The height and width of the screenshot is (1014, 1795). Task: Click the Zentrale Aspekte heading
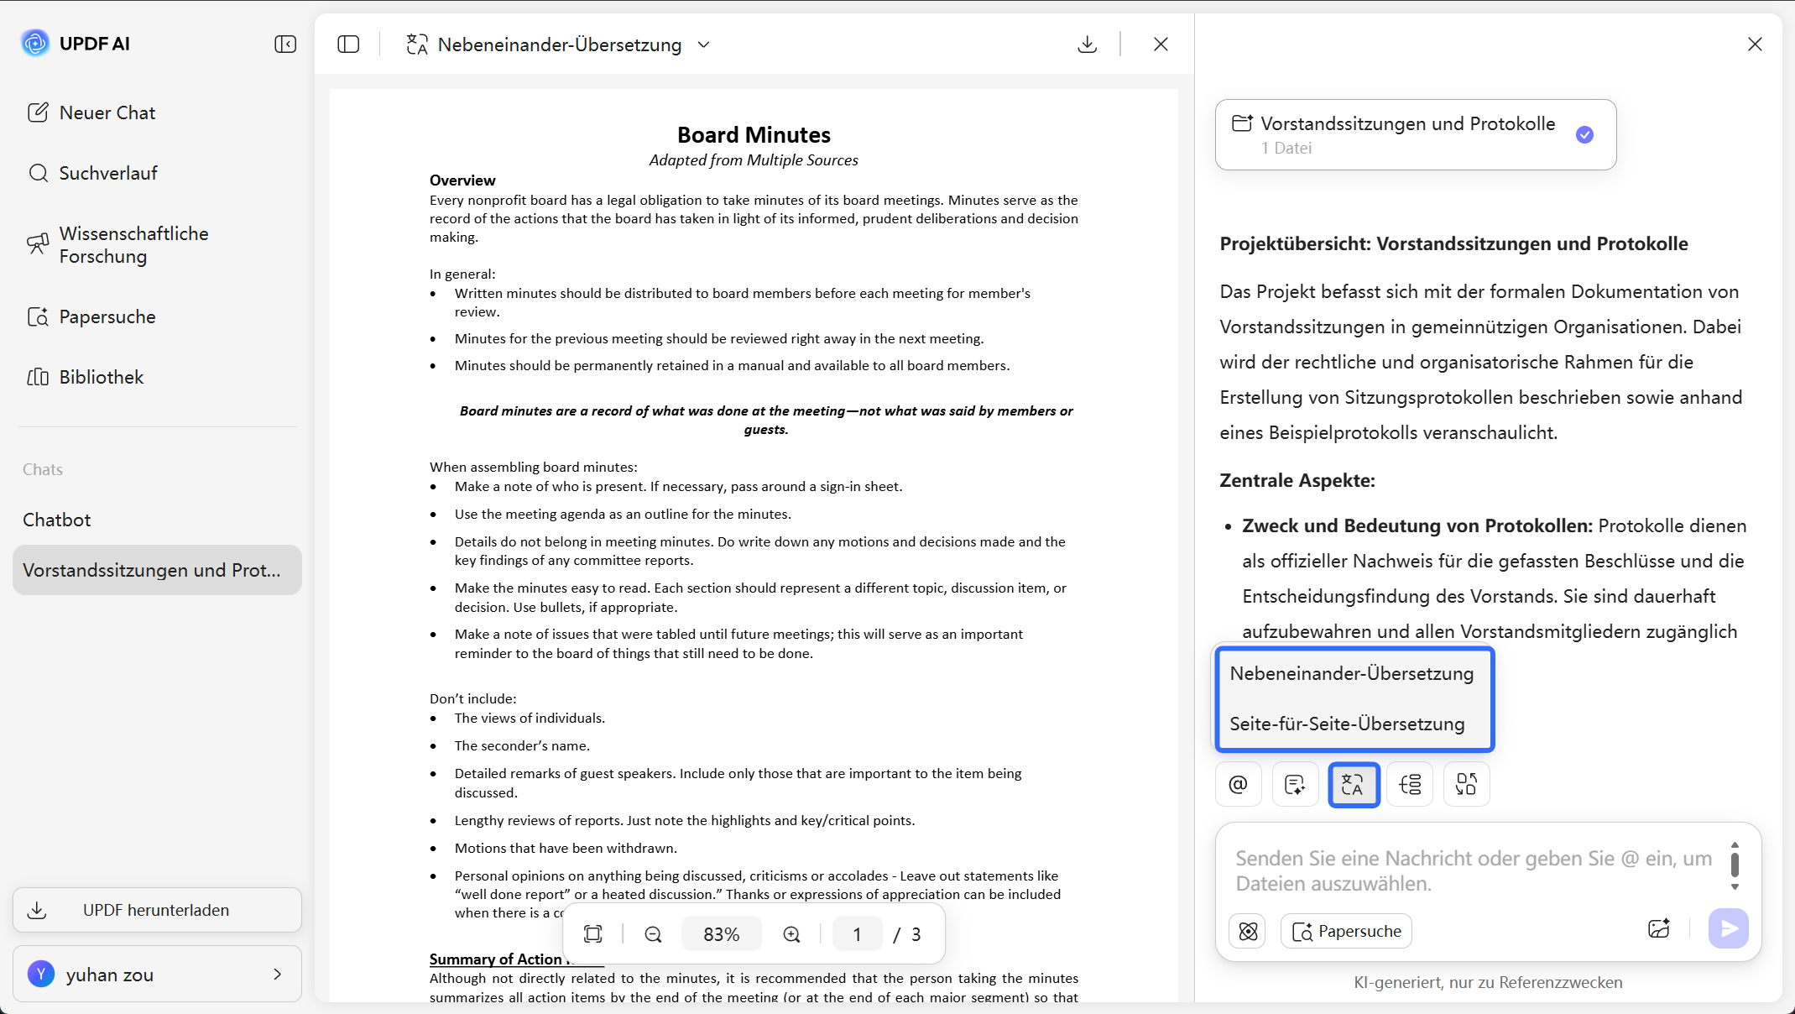(1297, 480)
